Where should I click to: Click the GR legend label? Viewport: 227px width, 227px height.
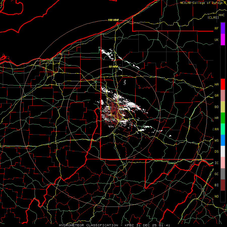pos(216,96)
